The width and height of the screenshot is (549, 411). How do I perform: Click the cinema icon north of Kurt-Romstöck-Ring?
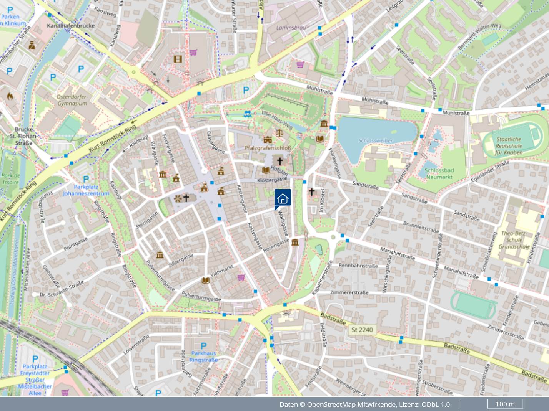pos(178,59)
